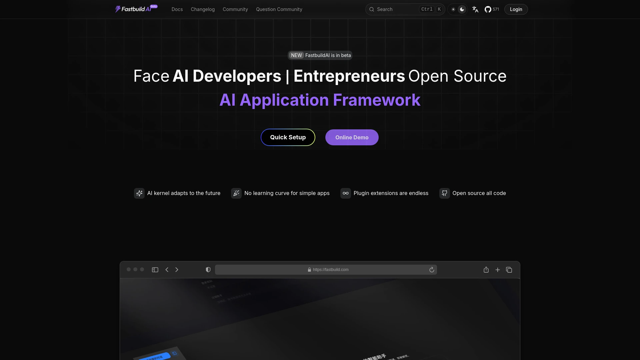Click the open source code icon
This screenshot has height=360, width=640.
(x=444, y=193)
